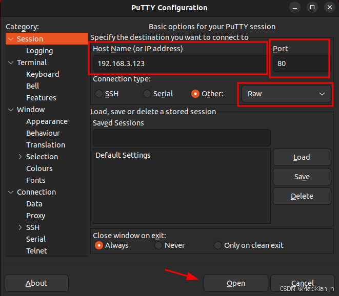Open the Fonts settings category
Screen dimensions: 339x296
pyautogui.click(x=36, y=180)
